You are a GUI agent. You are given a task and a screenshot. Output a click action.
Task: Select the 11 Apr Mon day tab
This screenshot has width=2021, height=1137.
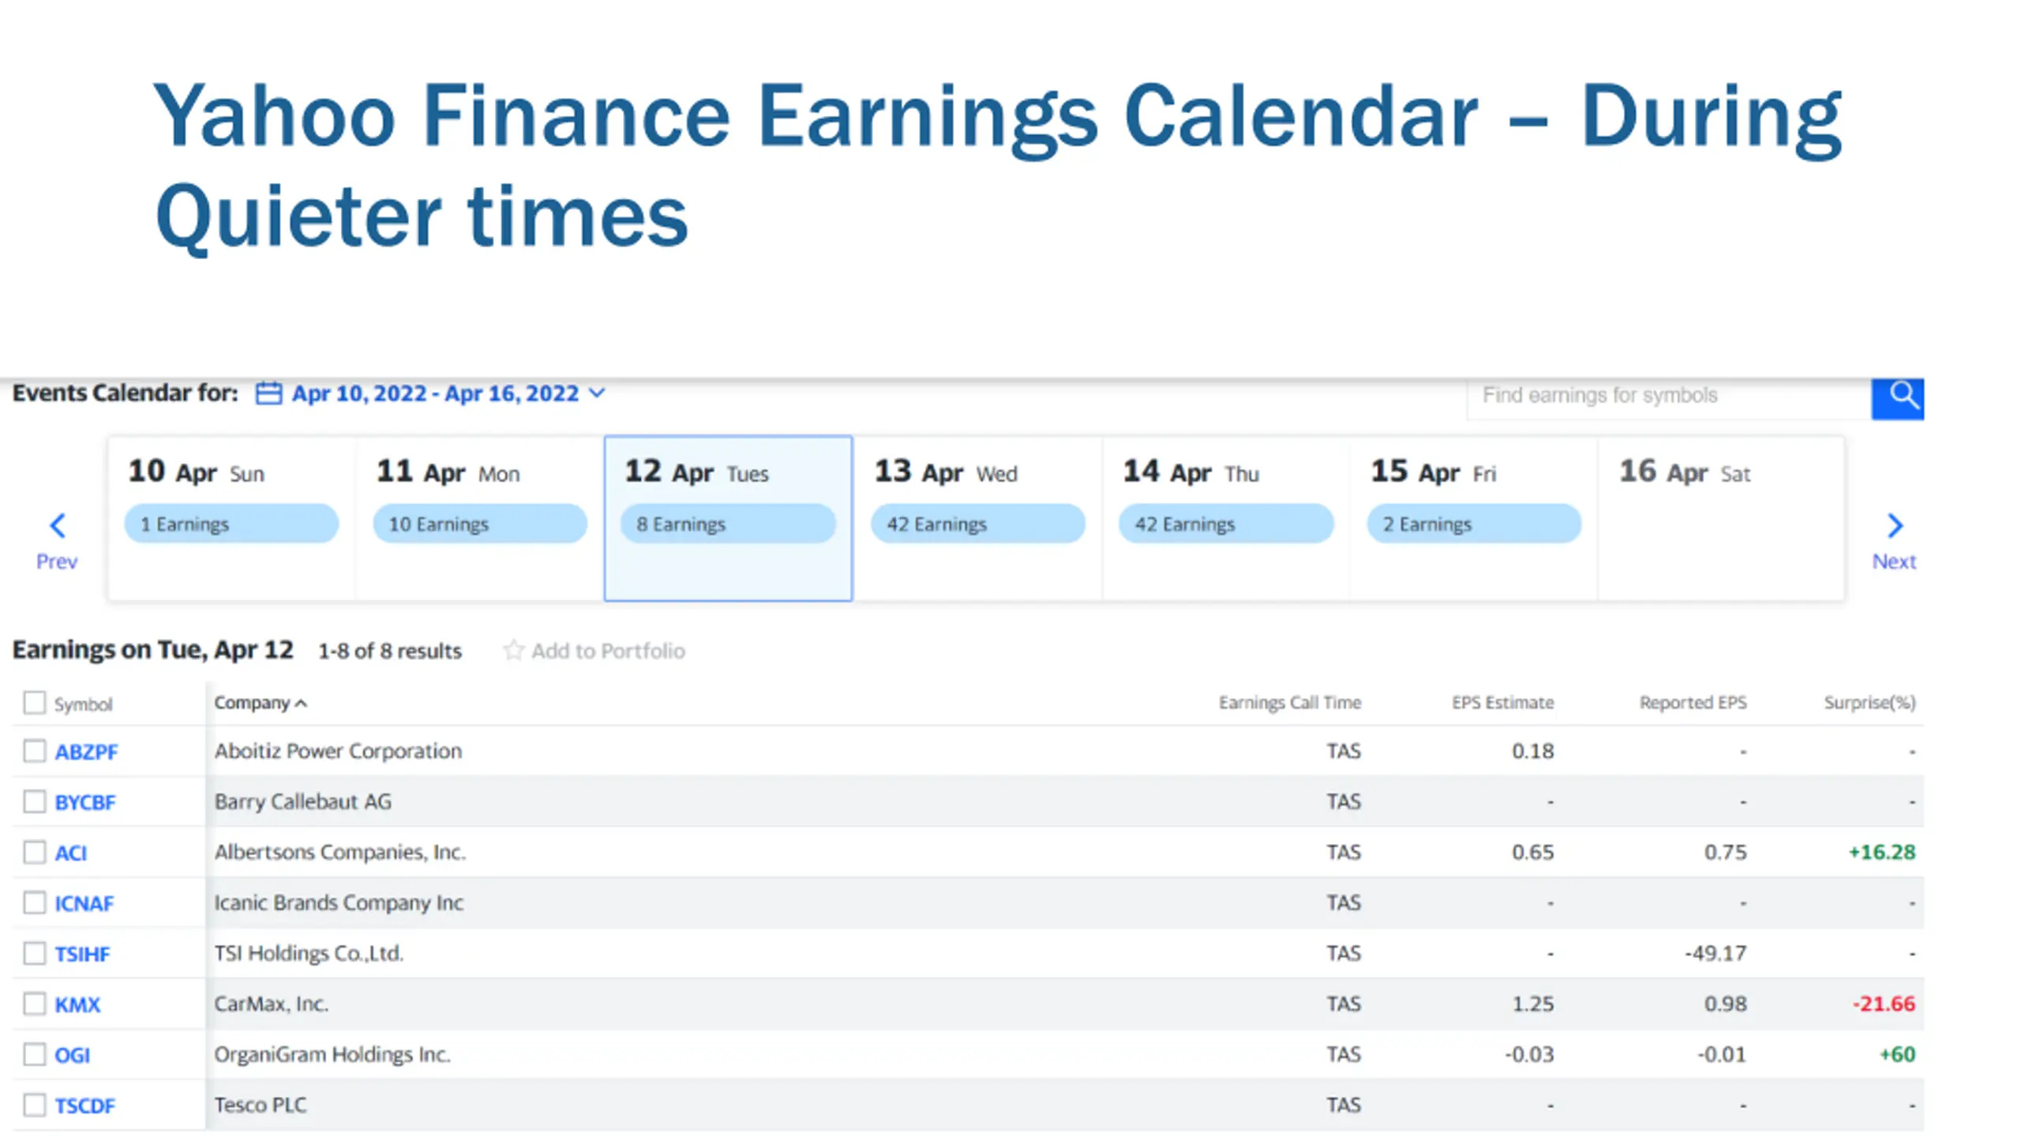coord(480,518)
